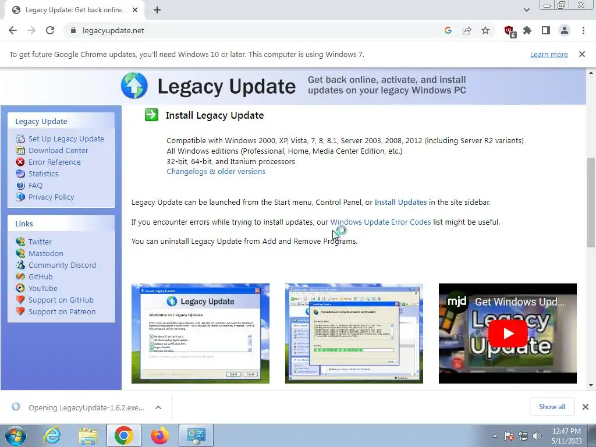Open Windows Explorer from the taskbar

(88, 435)
